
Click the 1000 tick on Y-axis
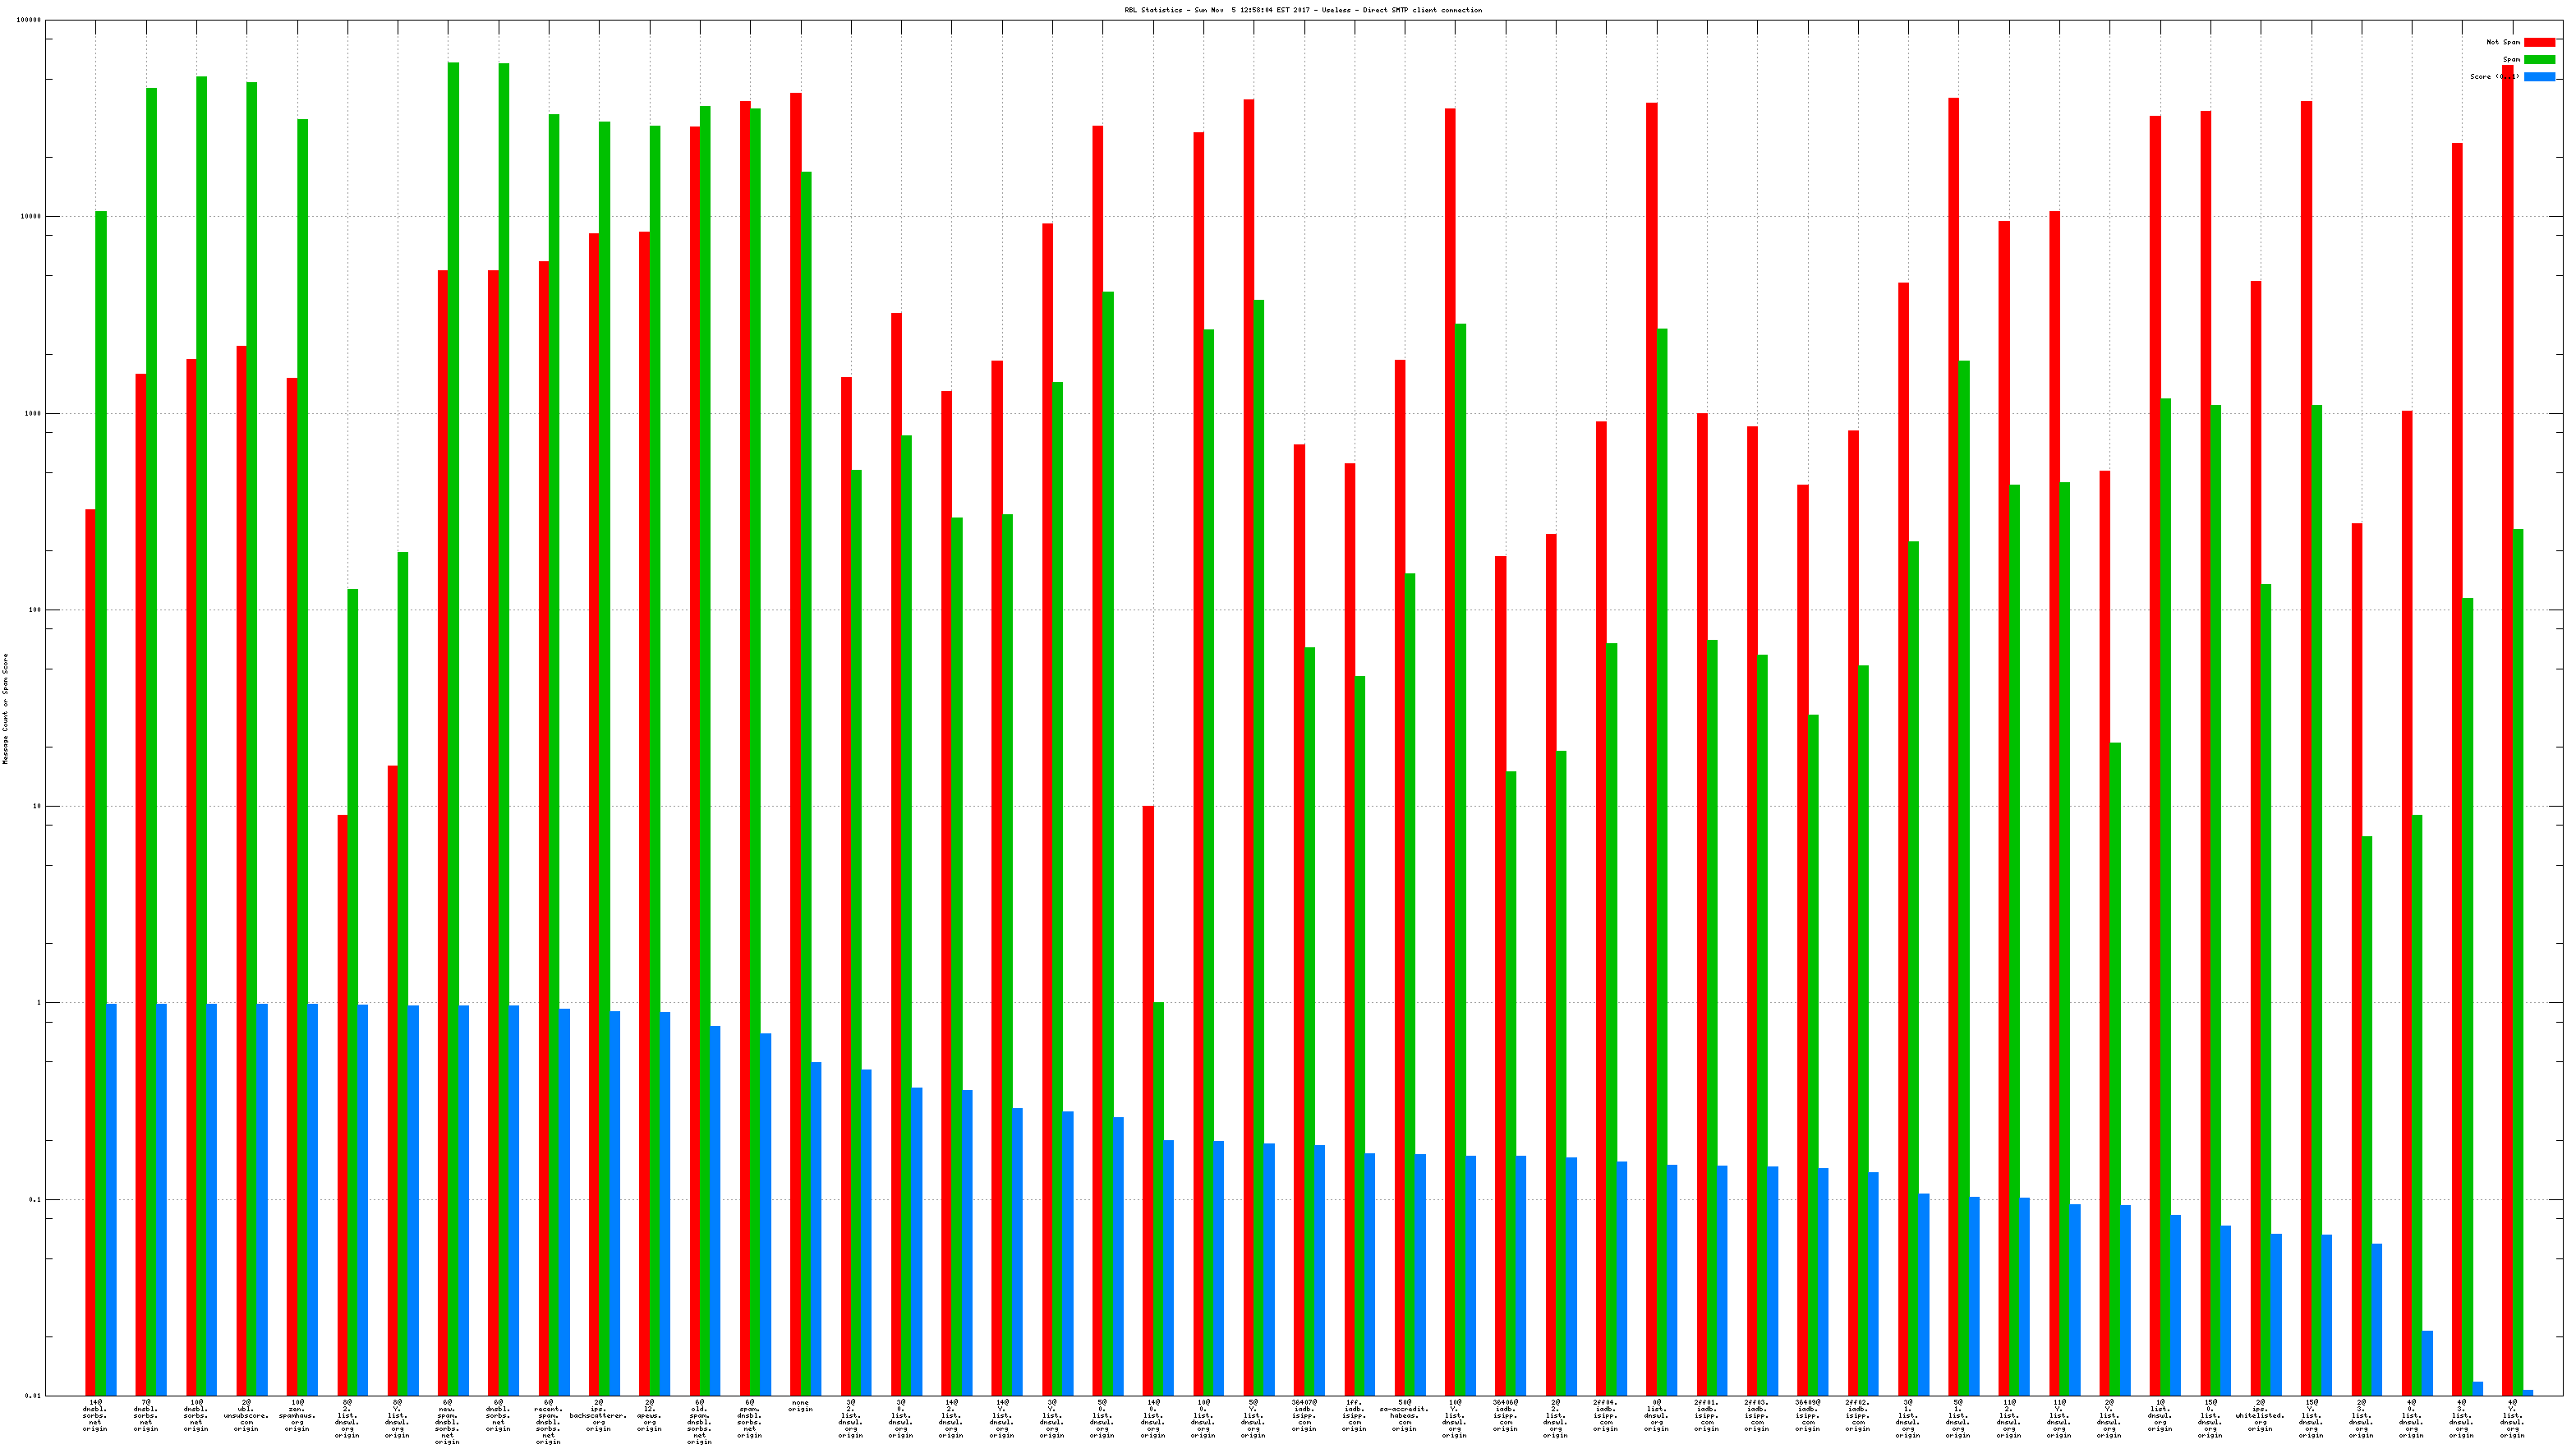32,413
